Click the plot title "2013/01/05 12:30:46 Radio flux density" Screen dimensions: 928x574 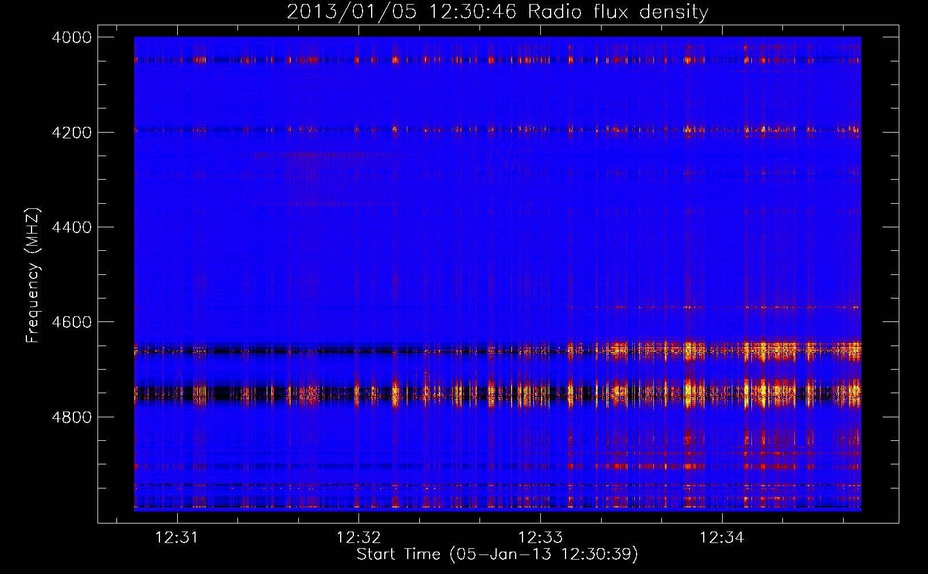pos(497,12)
